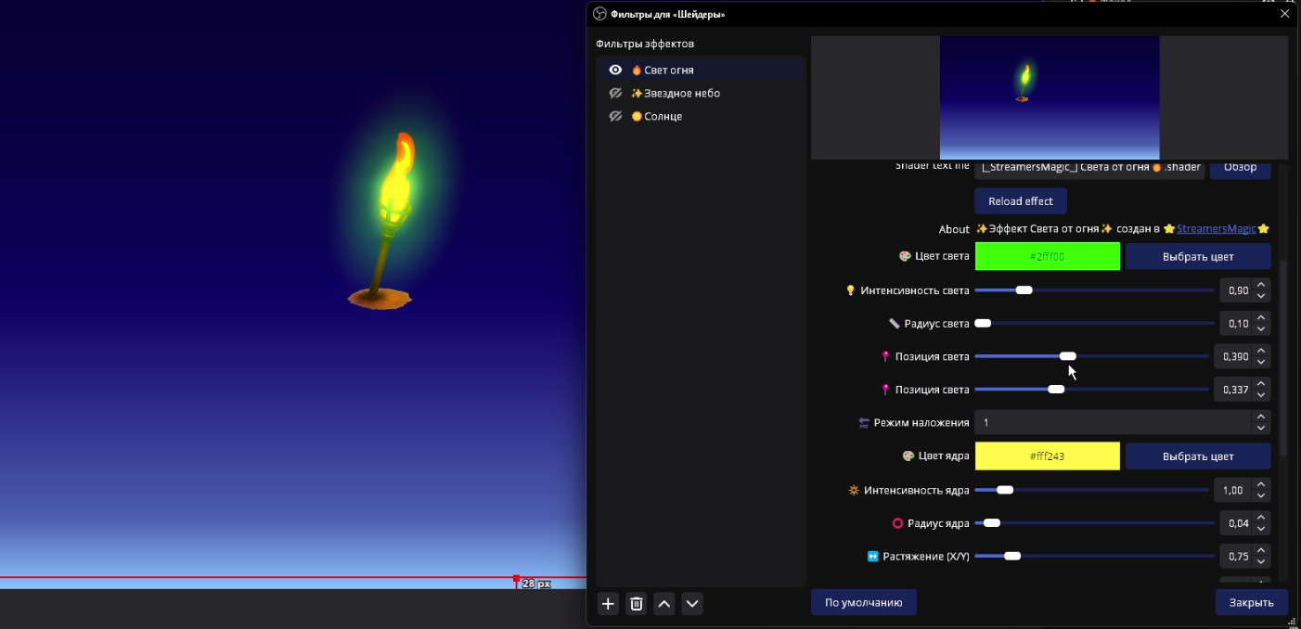Click the По умолчанию defaults button
Screen dimensions: 1301x629
click(863, 602)
